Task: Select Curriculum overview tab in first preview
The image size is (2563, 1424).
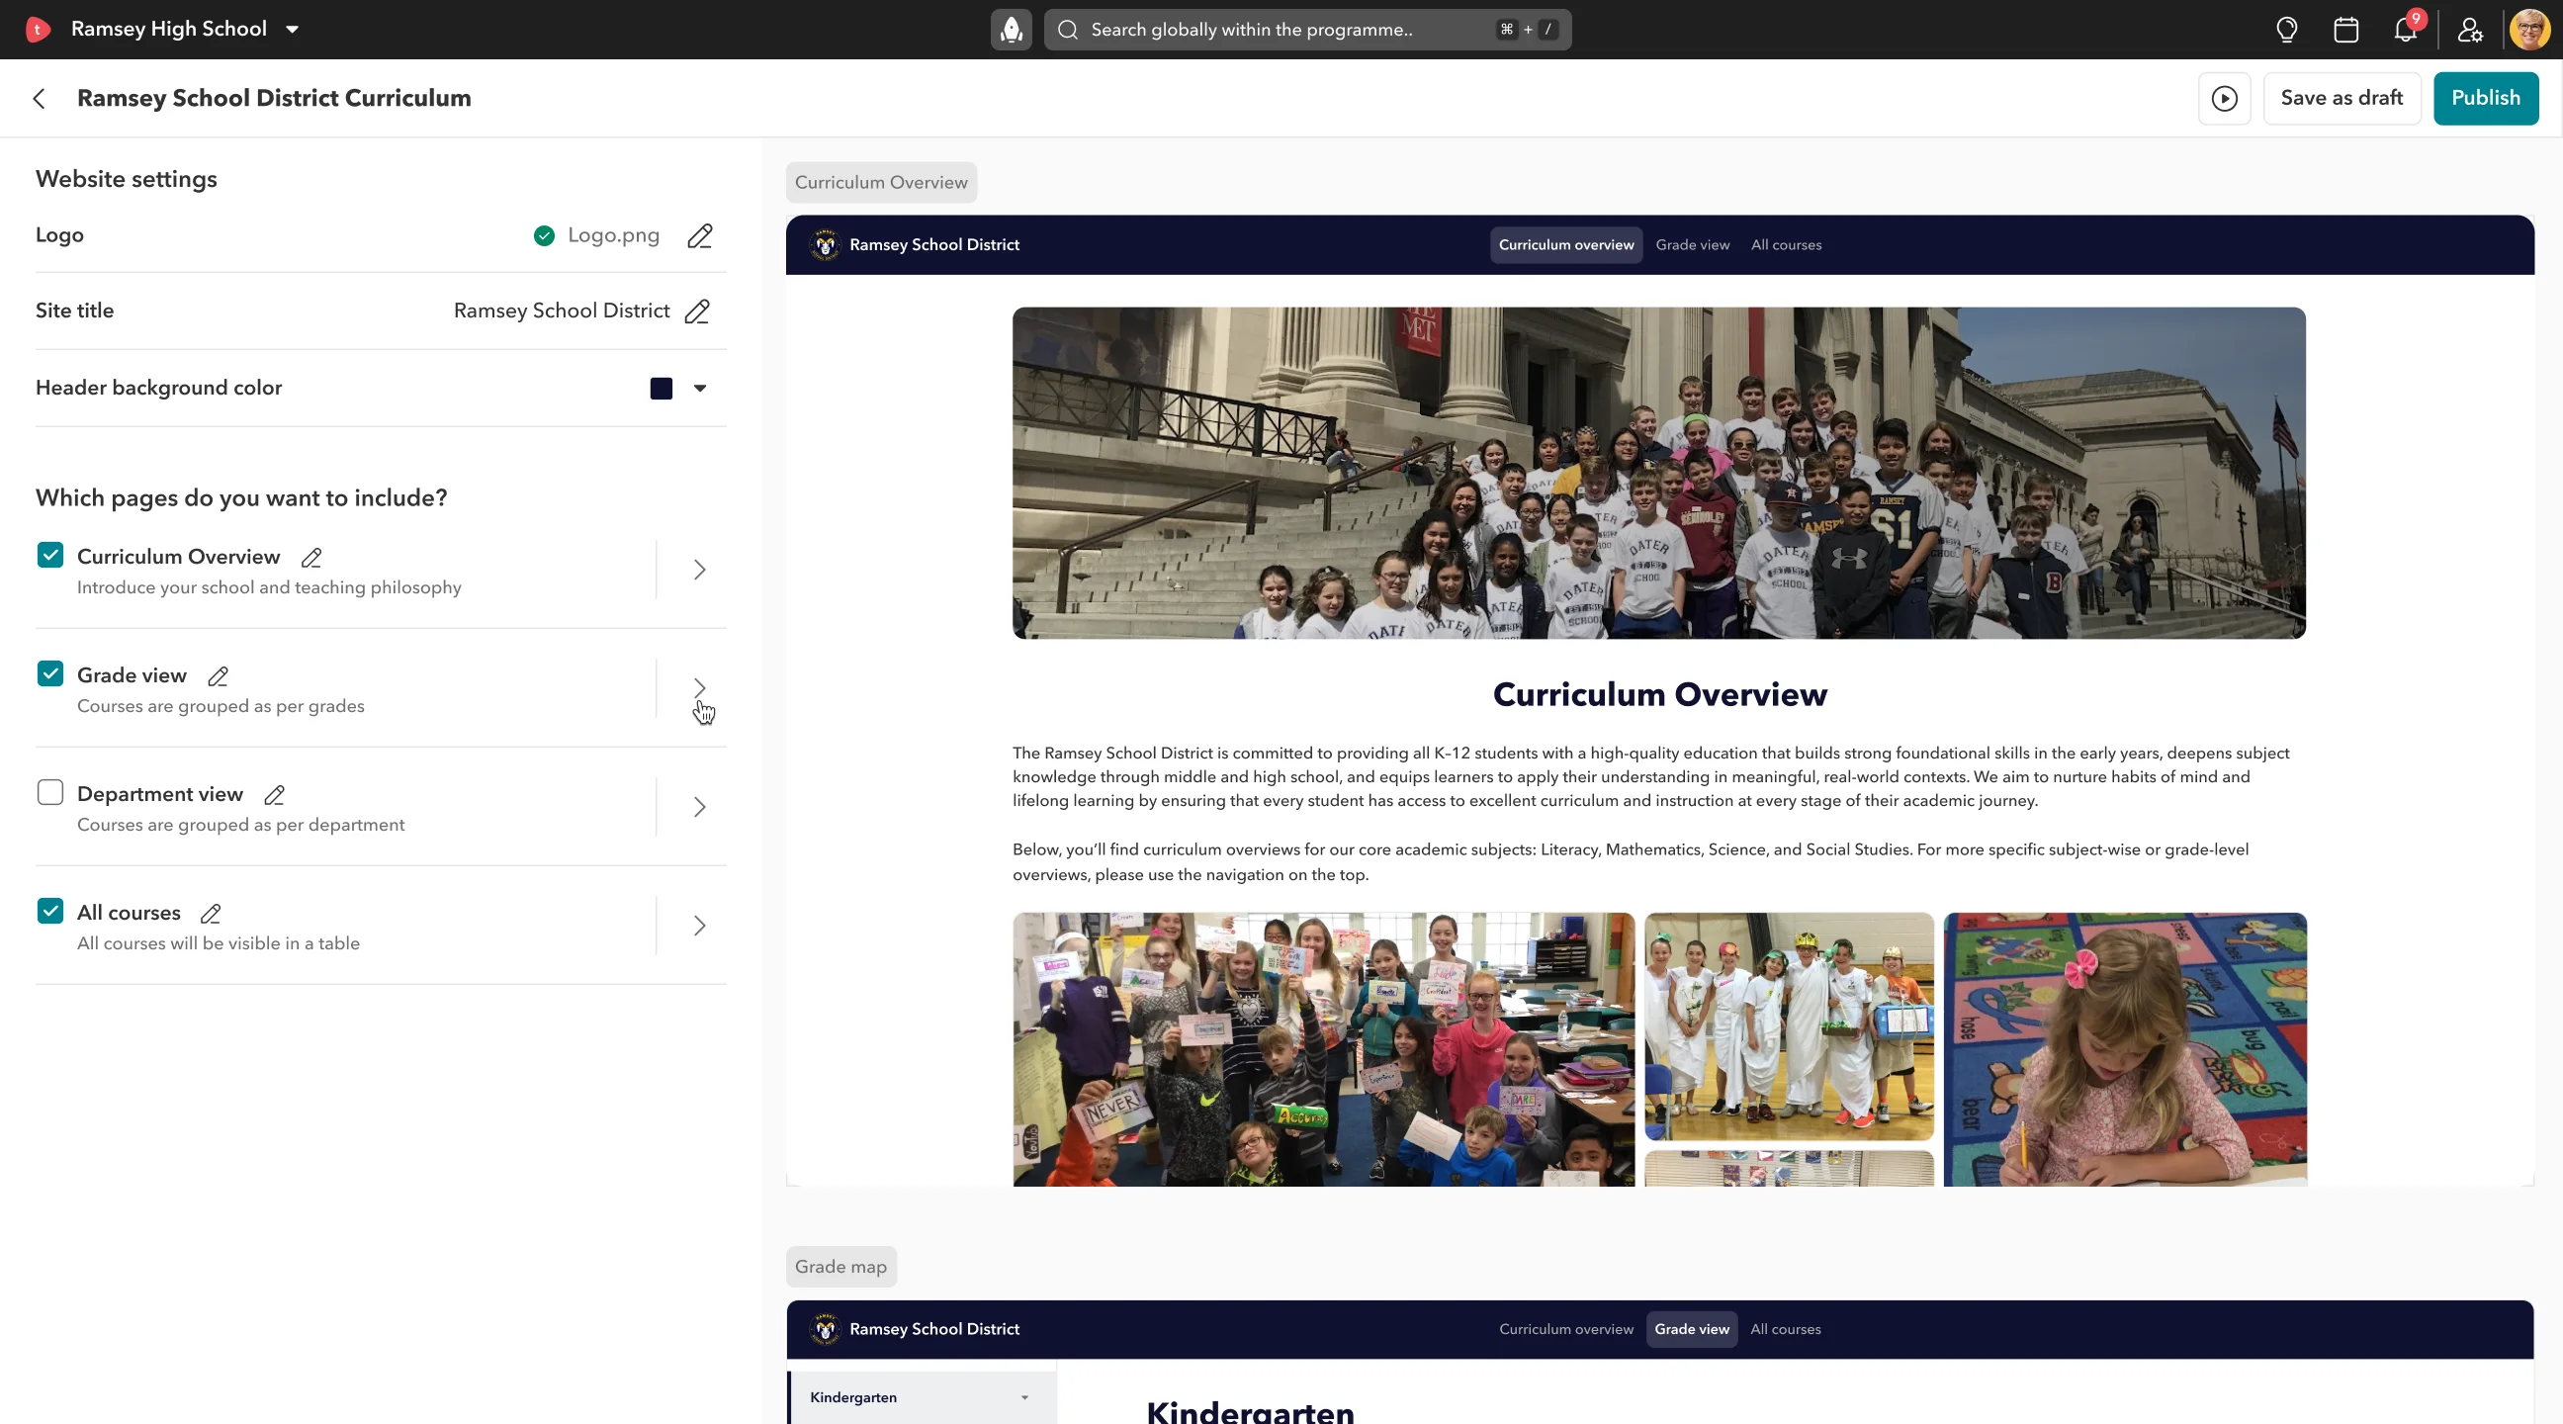Action: pyautogui.click(x=1566, y=245)
